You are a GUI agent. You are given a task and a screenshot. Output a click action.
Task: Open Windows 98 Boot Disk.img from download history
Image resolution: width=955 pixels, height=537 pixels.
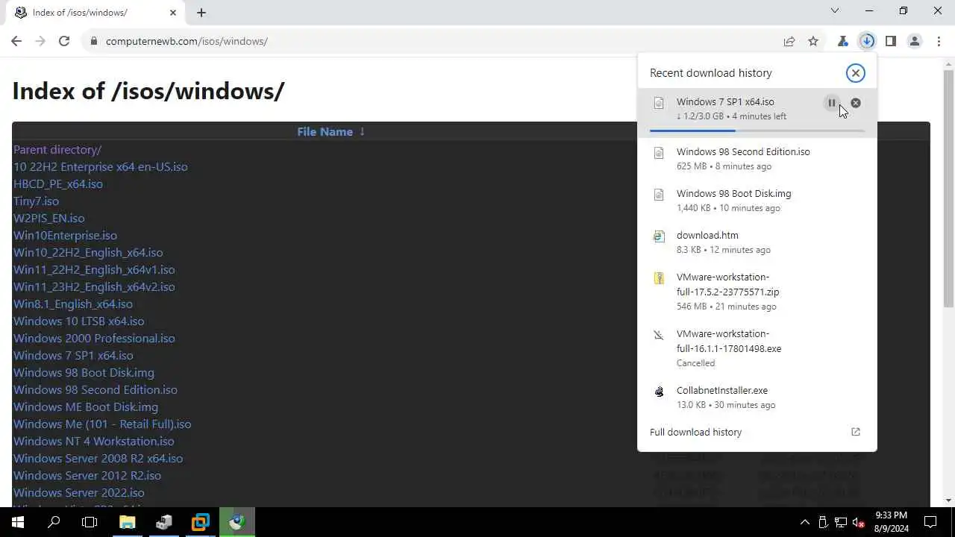coord(757,201)
